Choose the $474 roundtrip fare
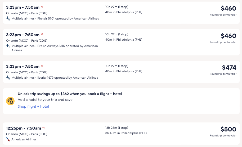Image resolution: width=242 pixels, height=147 pixels. (x=229, y=68)
